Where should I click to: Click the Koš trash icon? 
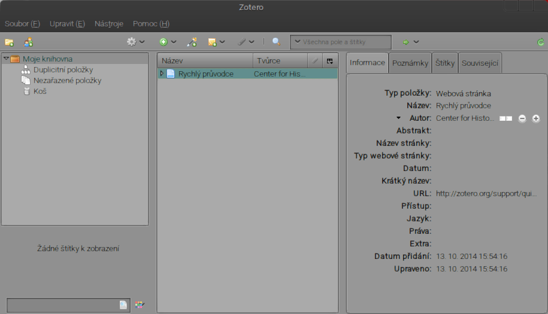click(x=26, y=92)
